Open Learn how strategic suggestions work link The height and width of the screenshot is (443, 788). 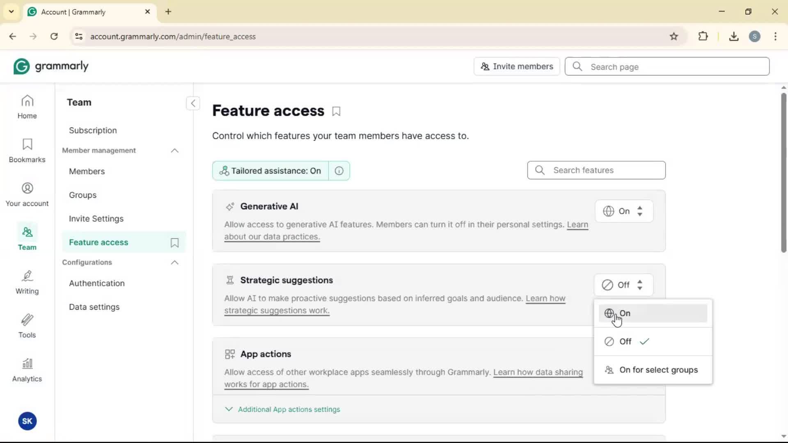[x=277, y=311]
